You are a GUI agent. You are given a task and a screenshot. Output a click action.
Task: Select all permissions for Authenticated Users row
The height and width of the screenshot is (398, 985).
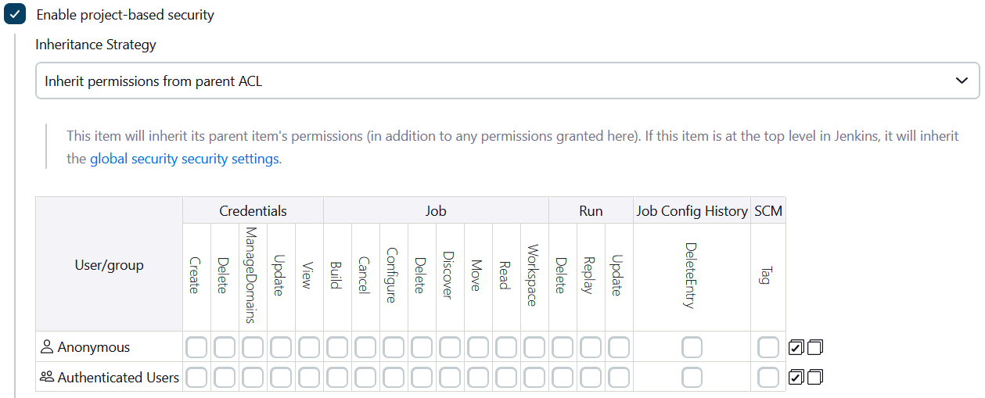pyautogui.click(x=796, y=378)
